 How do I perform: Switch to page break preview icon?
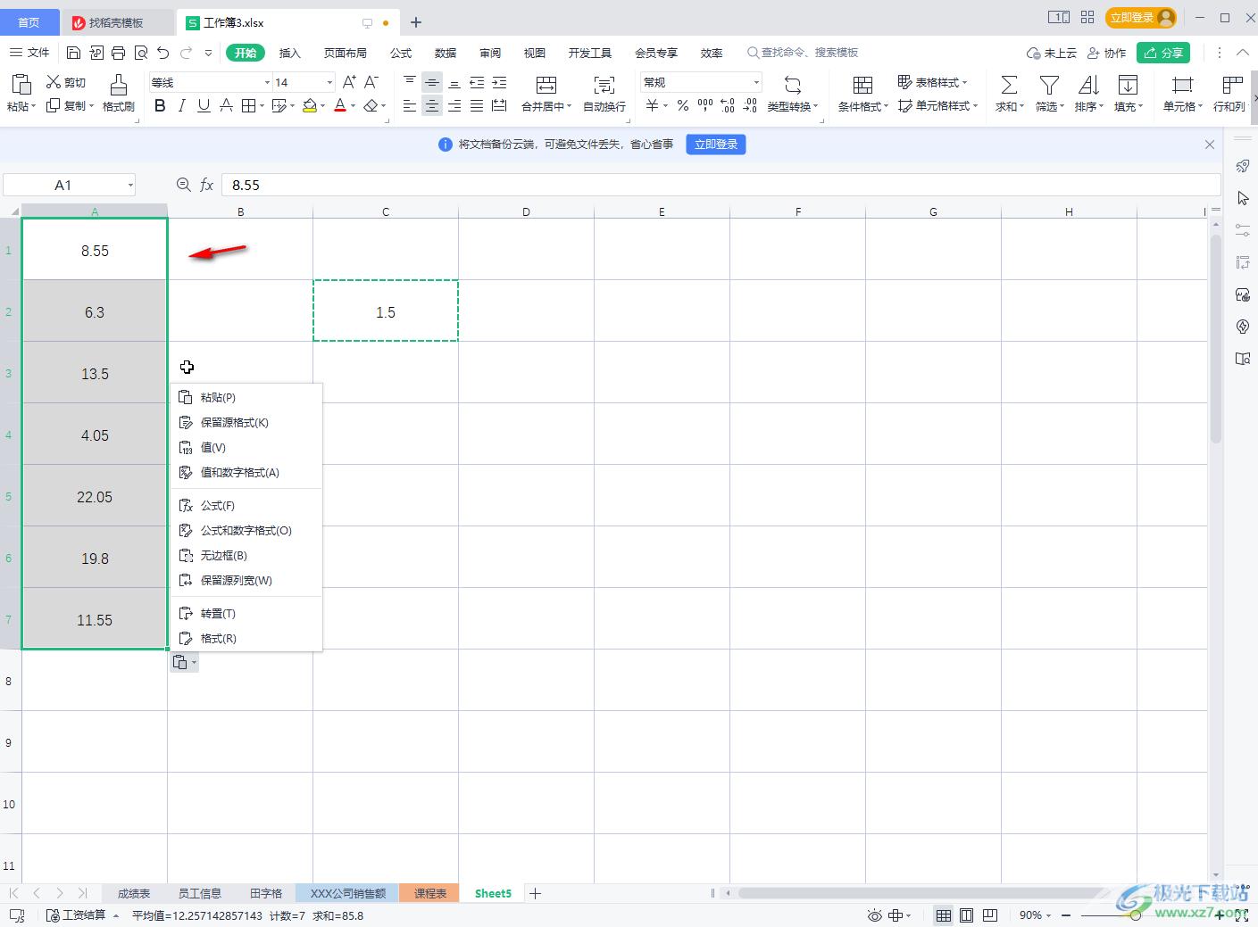[x=990, y=915]
